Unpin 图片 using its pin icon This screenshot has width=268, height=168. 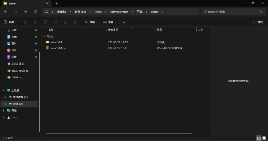coord(36,44)
